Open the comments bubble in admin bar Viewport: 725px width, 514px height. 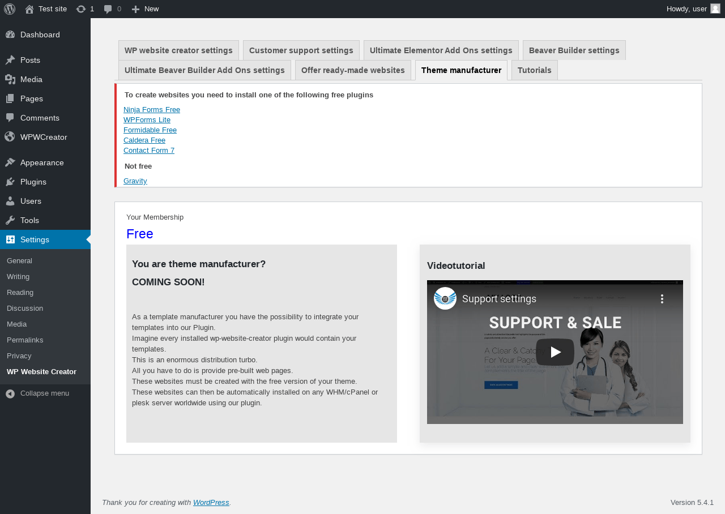tap(108, 9)
